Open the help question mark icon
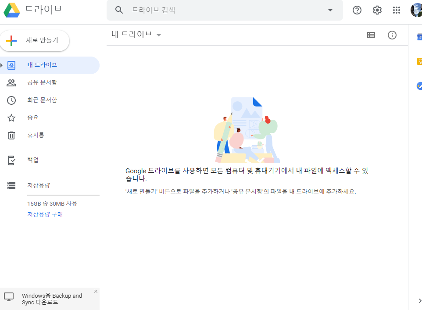The width and height of the screenshot is (422, 310). pos(357,10)
